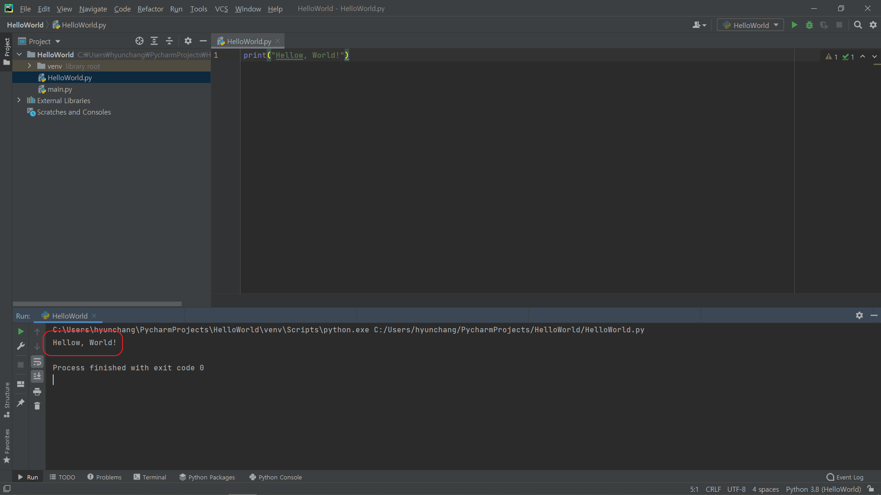Click the Project panel horizontal scrollbar
Viewport: 881px width, 495px height.
tap(97, 304)
